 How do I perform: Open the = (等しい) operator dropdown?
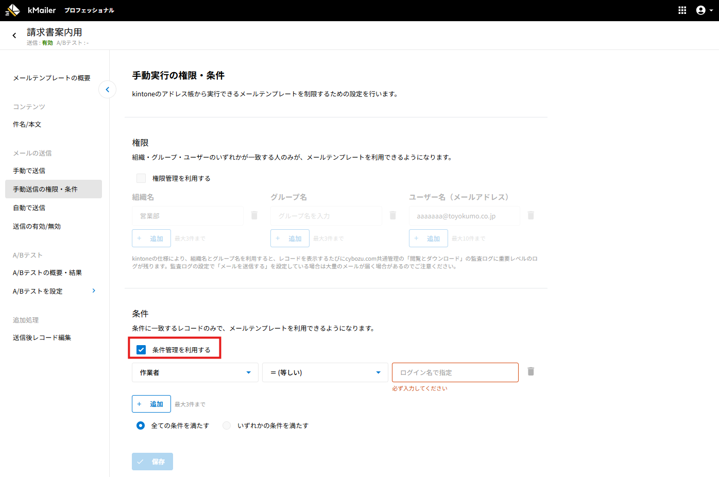(324, 372)
